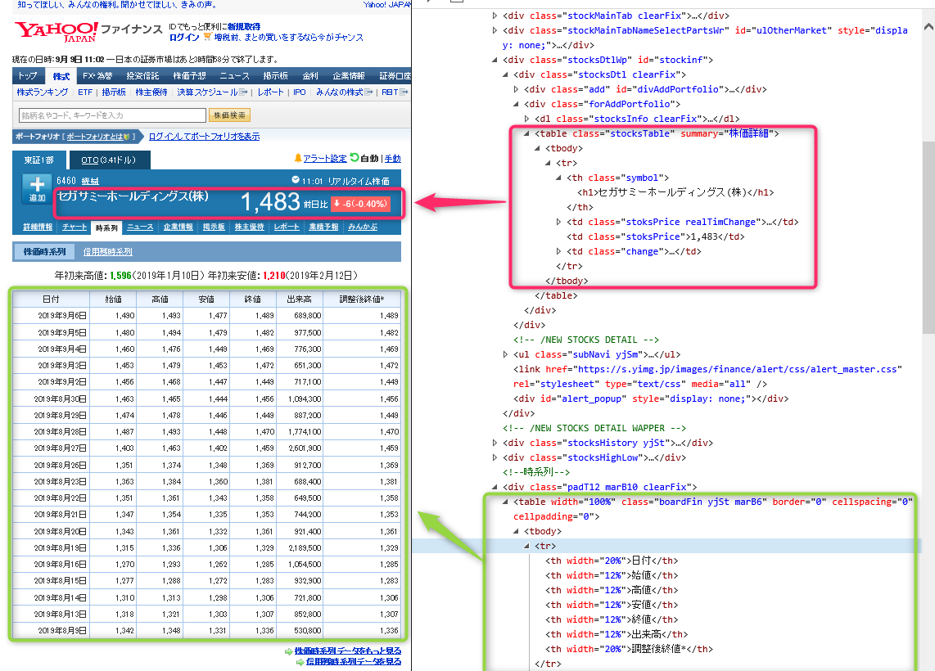Switch refresh mode to 手動
The width and height of the screenshot is (935, 671).
tap(392, 159)
